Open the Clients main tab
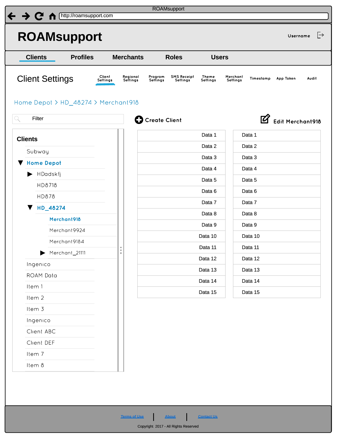This screenshot has height=438, width=337. pyautogui.click(x=36, y=57)
